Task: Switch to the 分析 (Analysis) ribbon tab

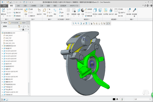Action: 18,6
